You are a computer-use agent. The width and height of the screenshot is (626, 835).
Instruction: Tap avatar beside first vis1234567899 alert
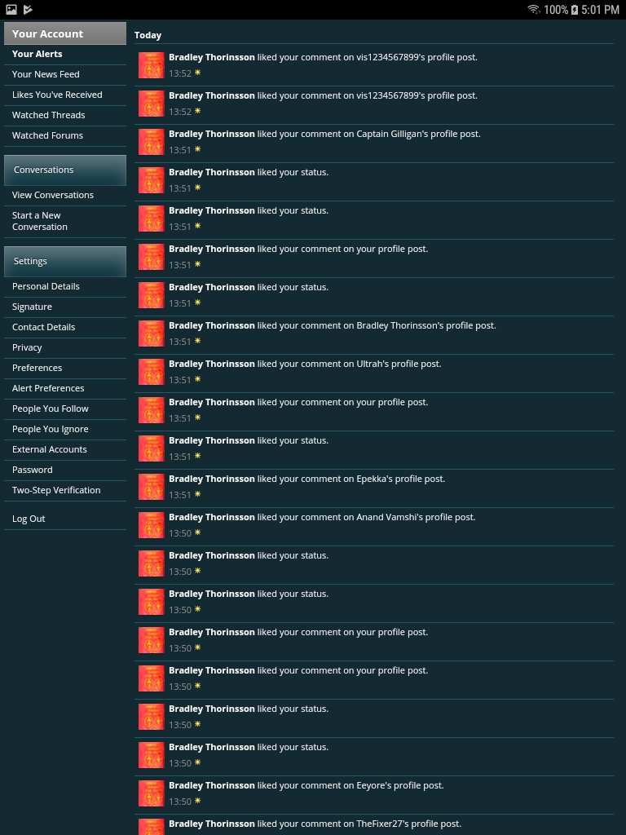151,65
